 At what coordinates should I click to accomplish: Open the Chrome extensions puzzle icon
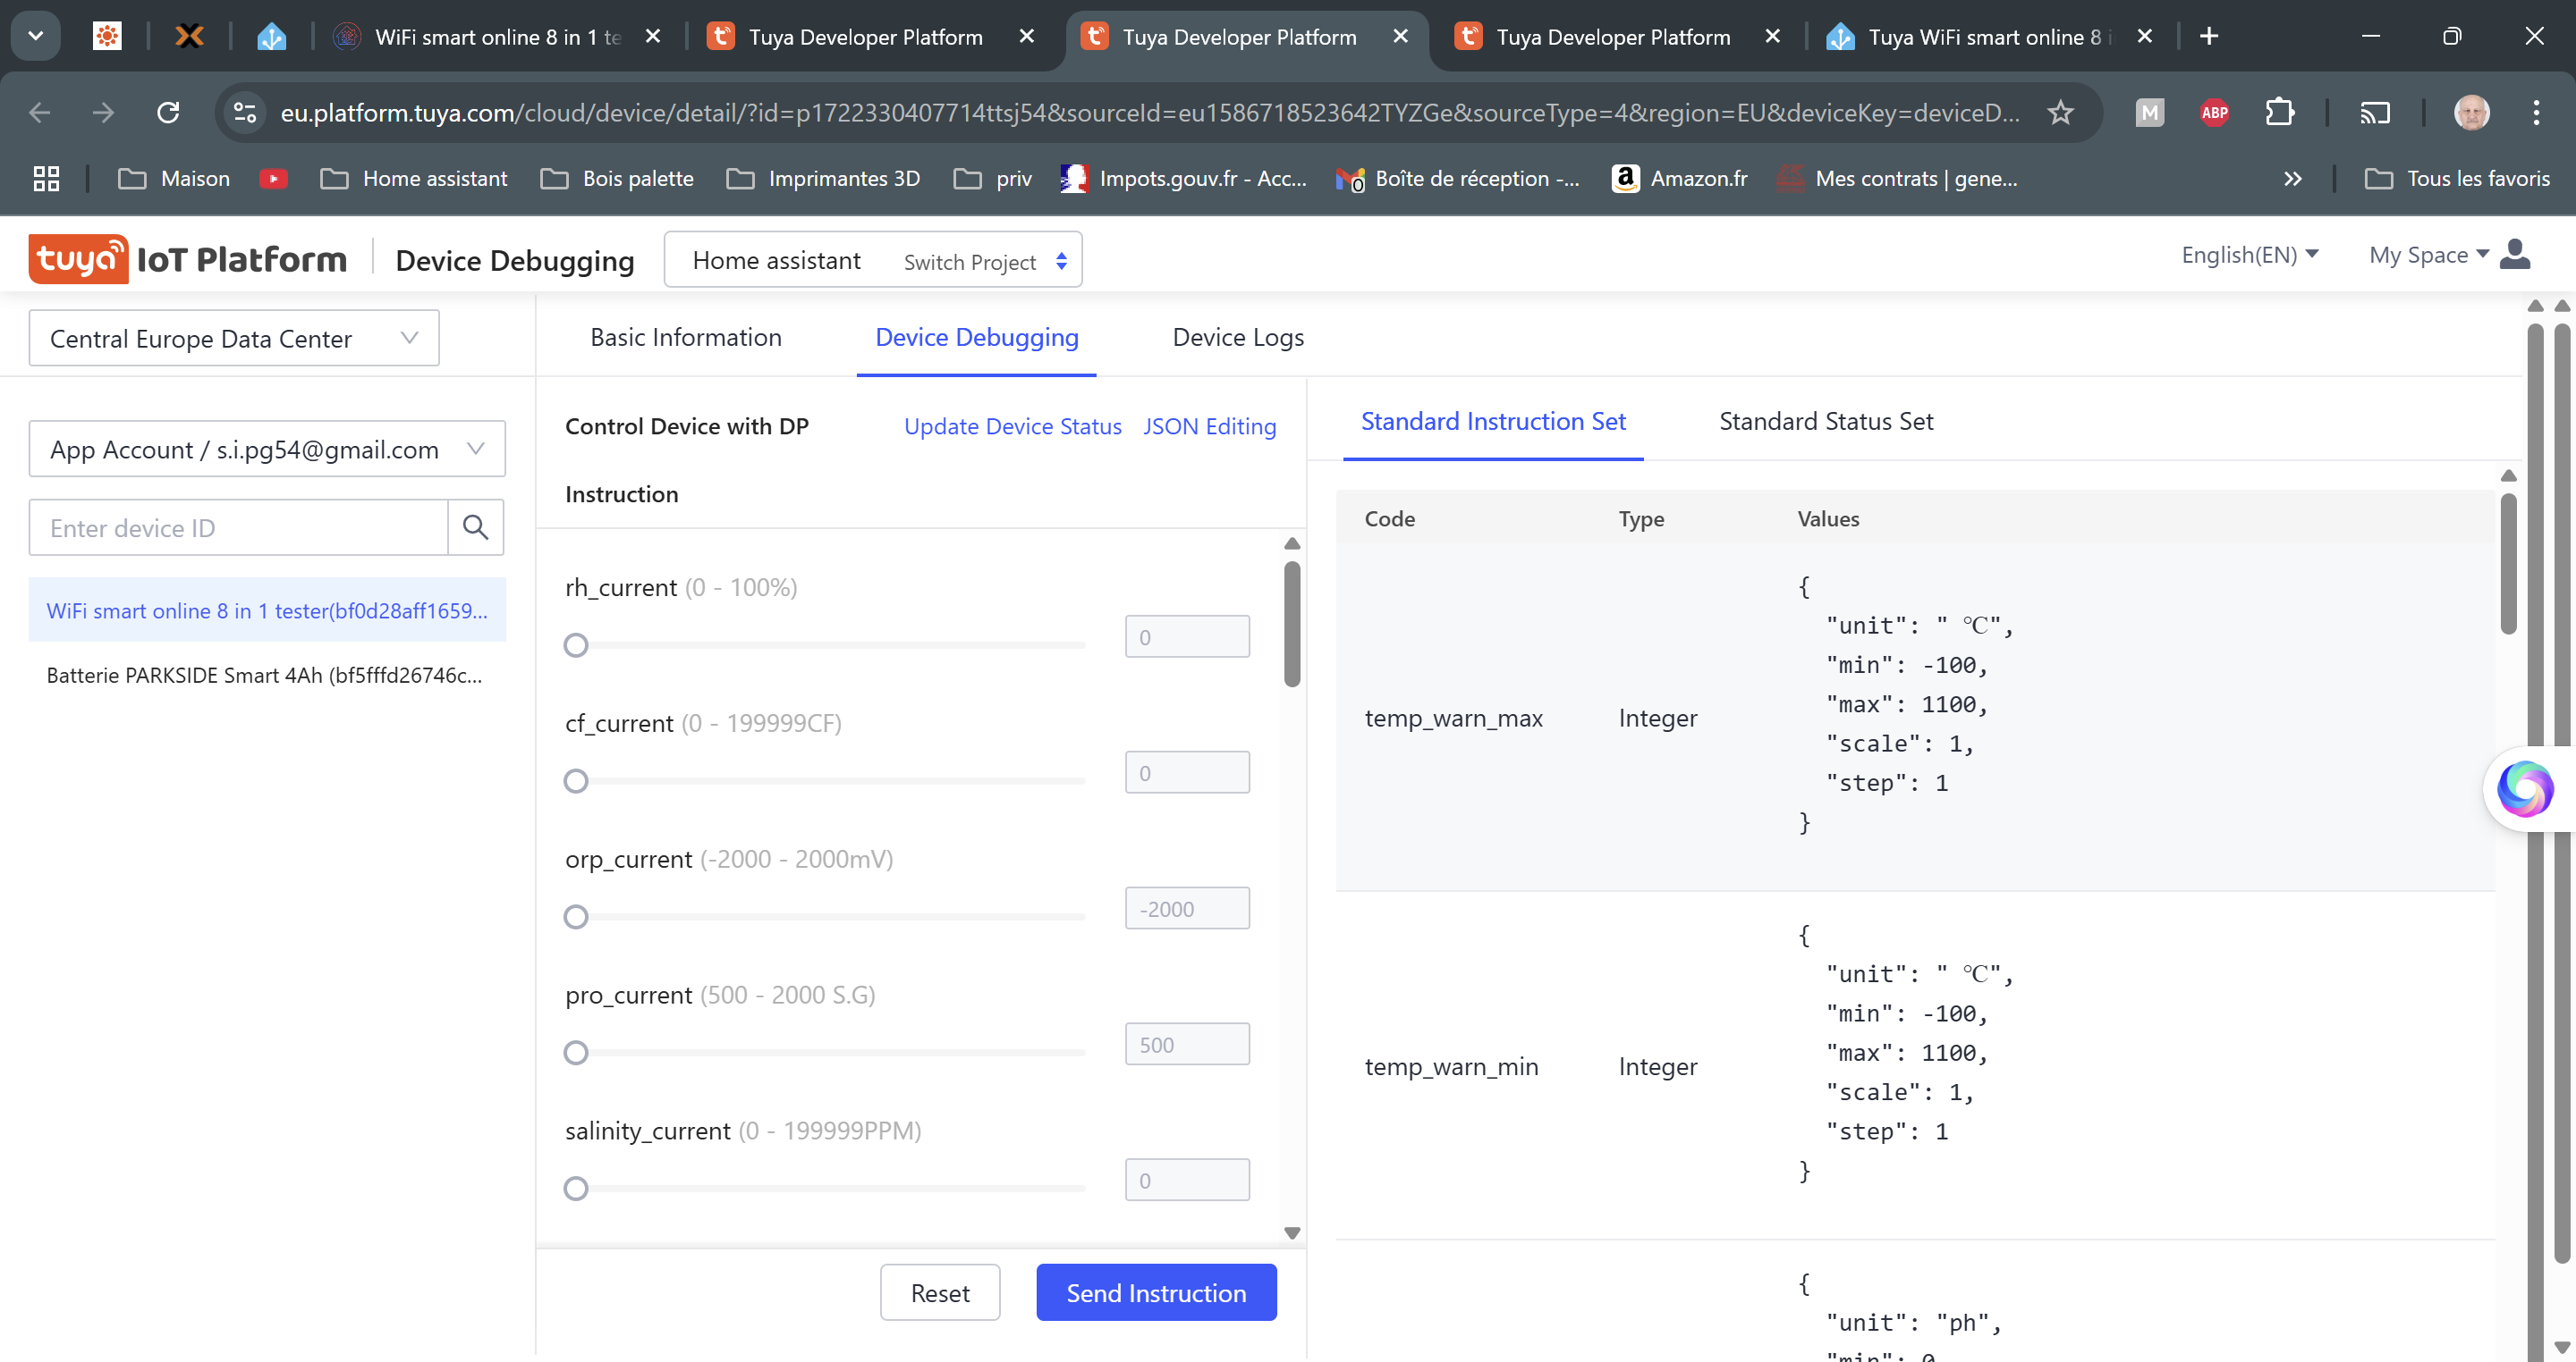(2279, 113)
